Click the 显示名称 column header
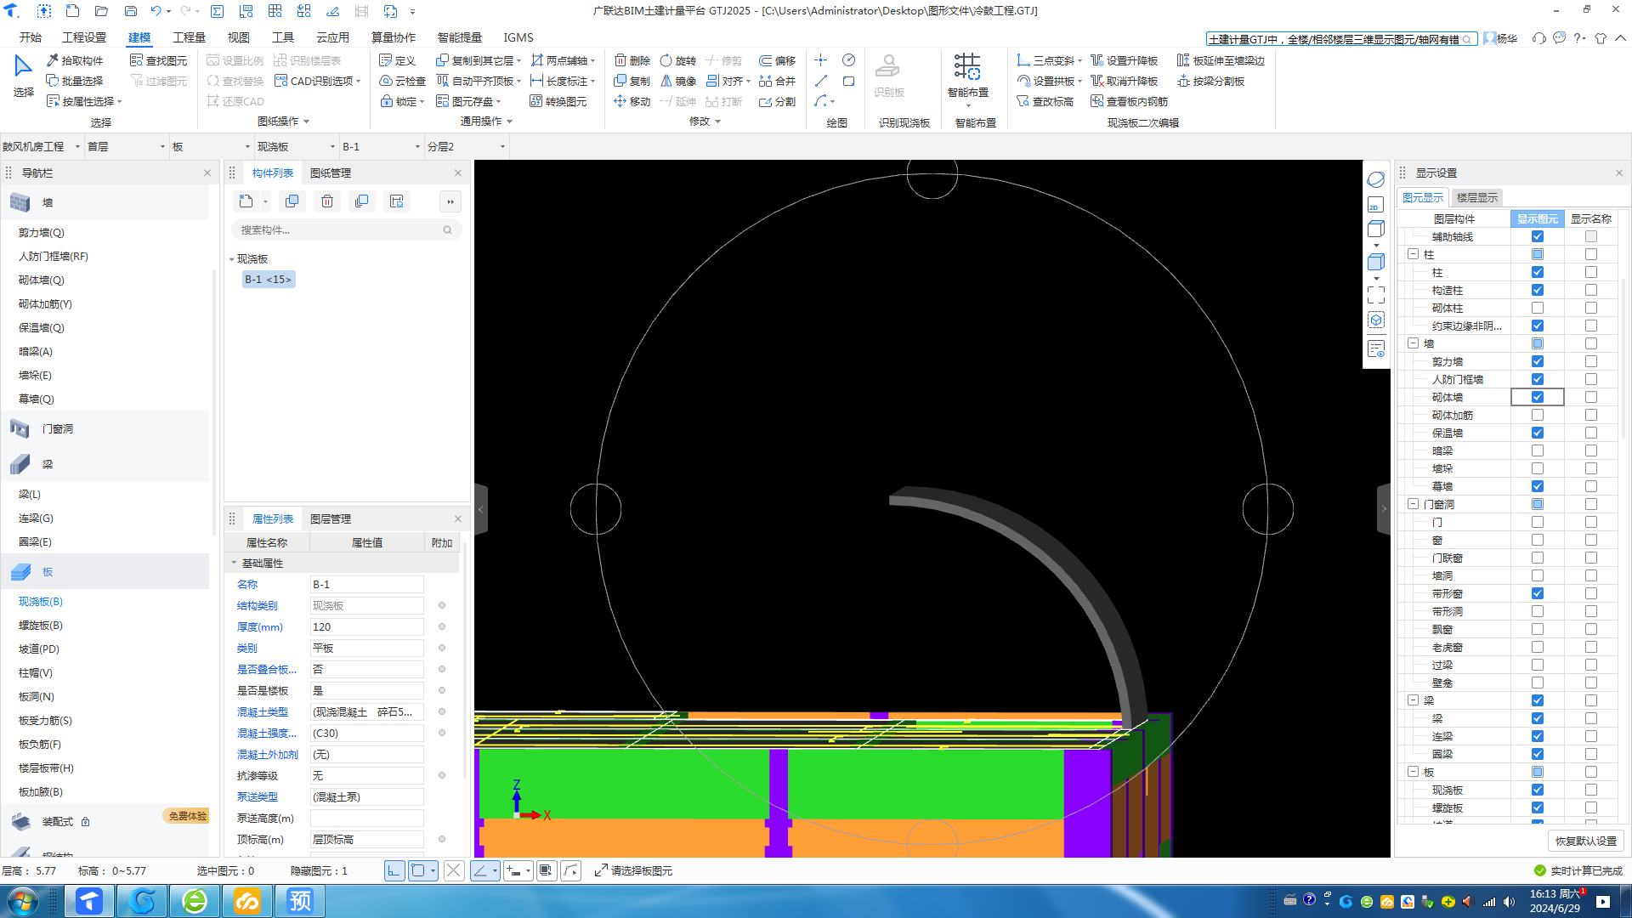Screen dimensions: 1632x918 coord(1590,218)
